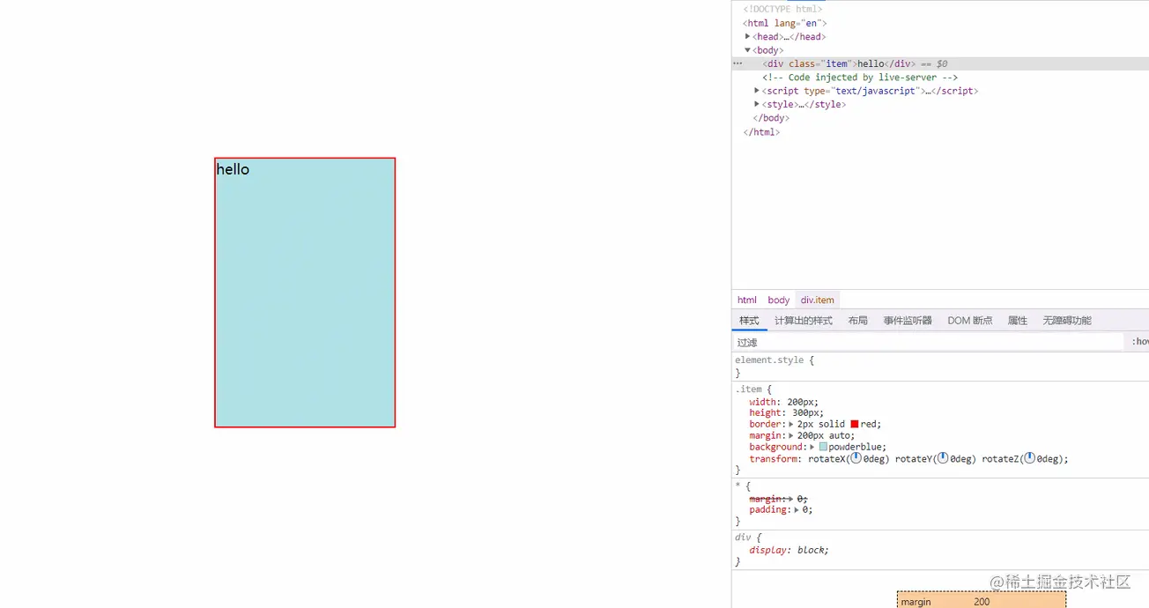The width and height of the screenshot is (1149, 608).
Task: Expand the border shorthand property
Action: tap(791, 424)
